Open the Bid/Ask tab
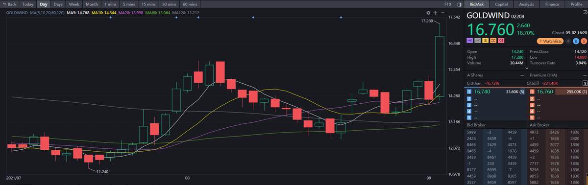Viewport: 588px width, 185px height. pos(477,4)
